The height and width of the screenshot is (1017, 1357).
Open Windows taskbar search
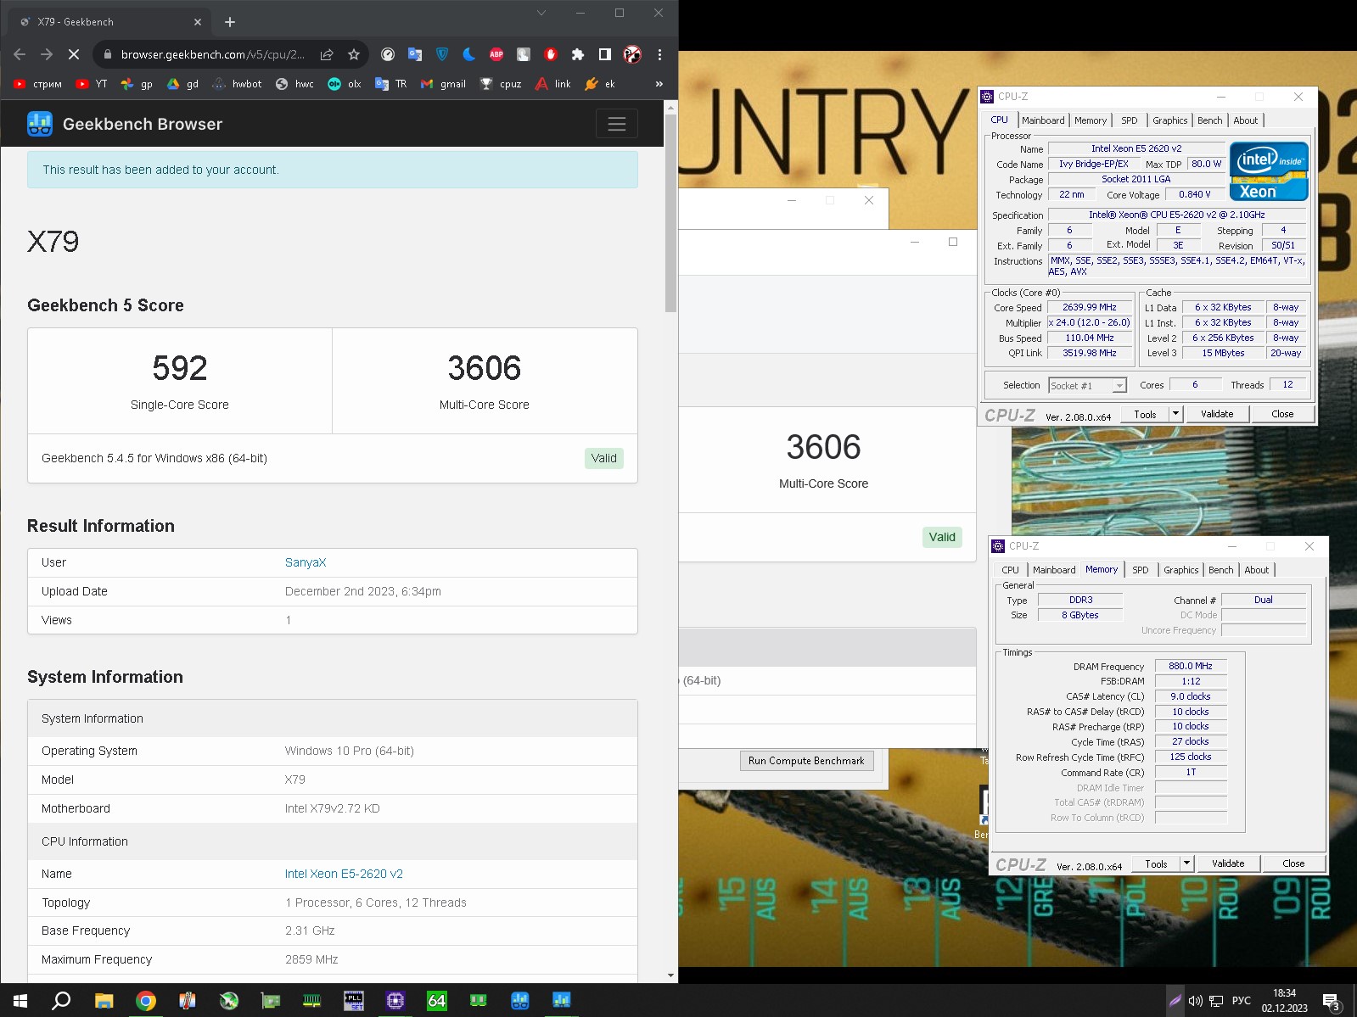[x=61, y=1001]
